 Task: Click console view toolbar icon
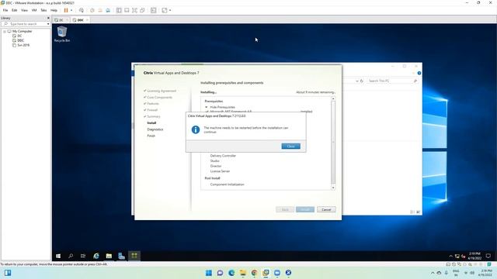154,10
